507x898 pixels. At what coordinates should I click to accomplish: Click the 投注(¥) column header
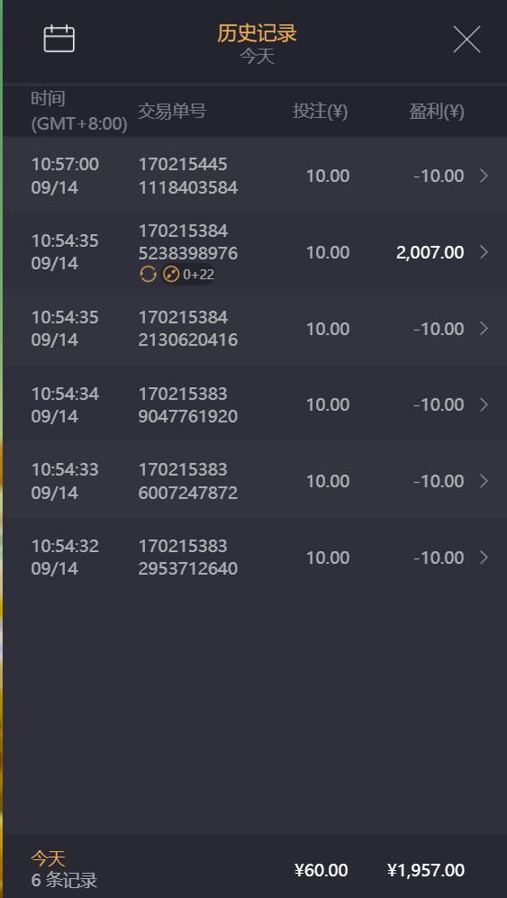point(321,111)
